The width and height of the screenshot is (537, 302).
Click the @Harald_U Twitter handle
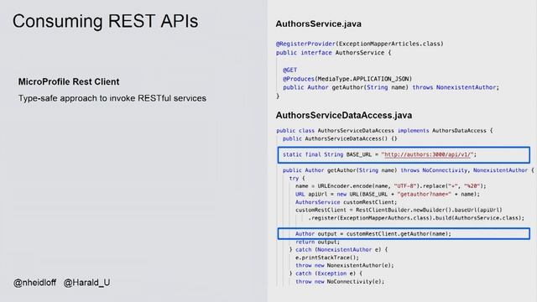tap(87, 283)
